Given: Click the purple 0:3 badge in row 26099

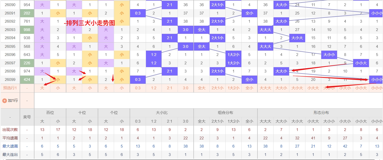Looking at the screenshot, I should 138,80.
